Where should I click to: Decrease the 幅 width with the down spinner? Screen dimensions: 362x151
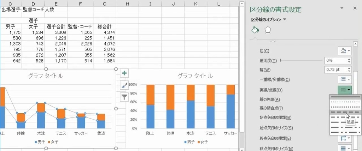(349, 71)
